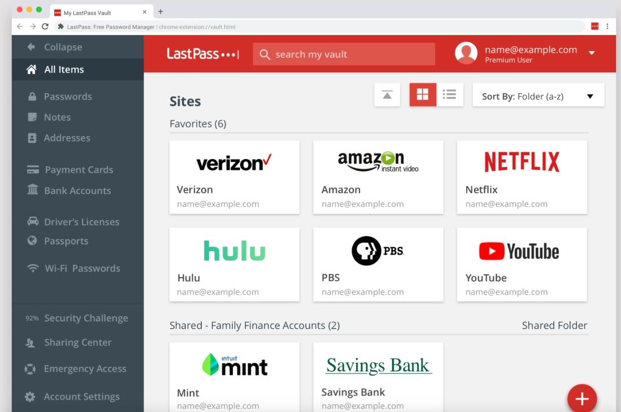Switch to list view

pyautogui.click(x=450, y=95)
